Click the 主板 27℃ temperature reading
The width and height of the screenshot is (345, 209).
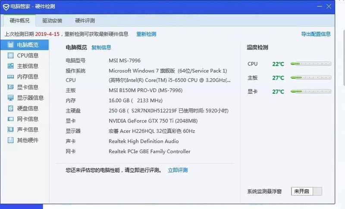coord(278,78)
